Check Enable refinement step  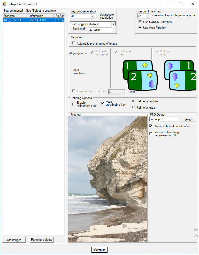coord(74,104)
